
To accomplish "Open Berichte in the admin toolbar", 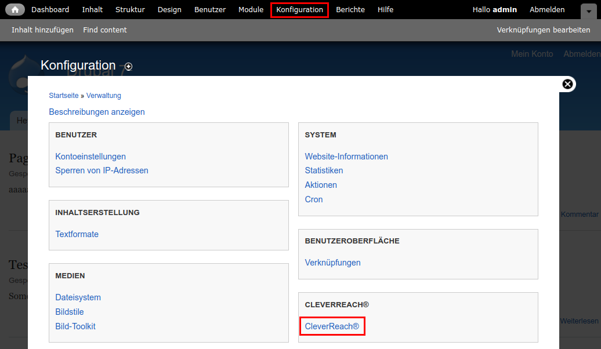I will 350,10.
